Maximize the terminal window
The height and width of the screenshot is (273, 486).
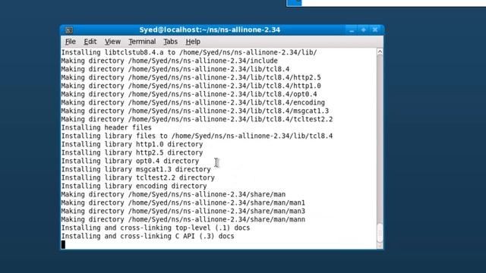pyautogui.click(x=363, y=30)
